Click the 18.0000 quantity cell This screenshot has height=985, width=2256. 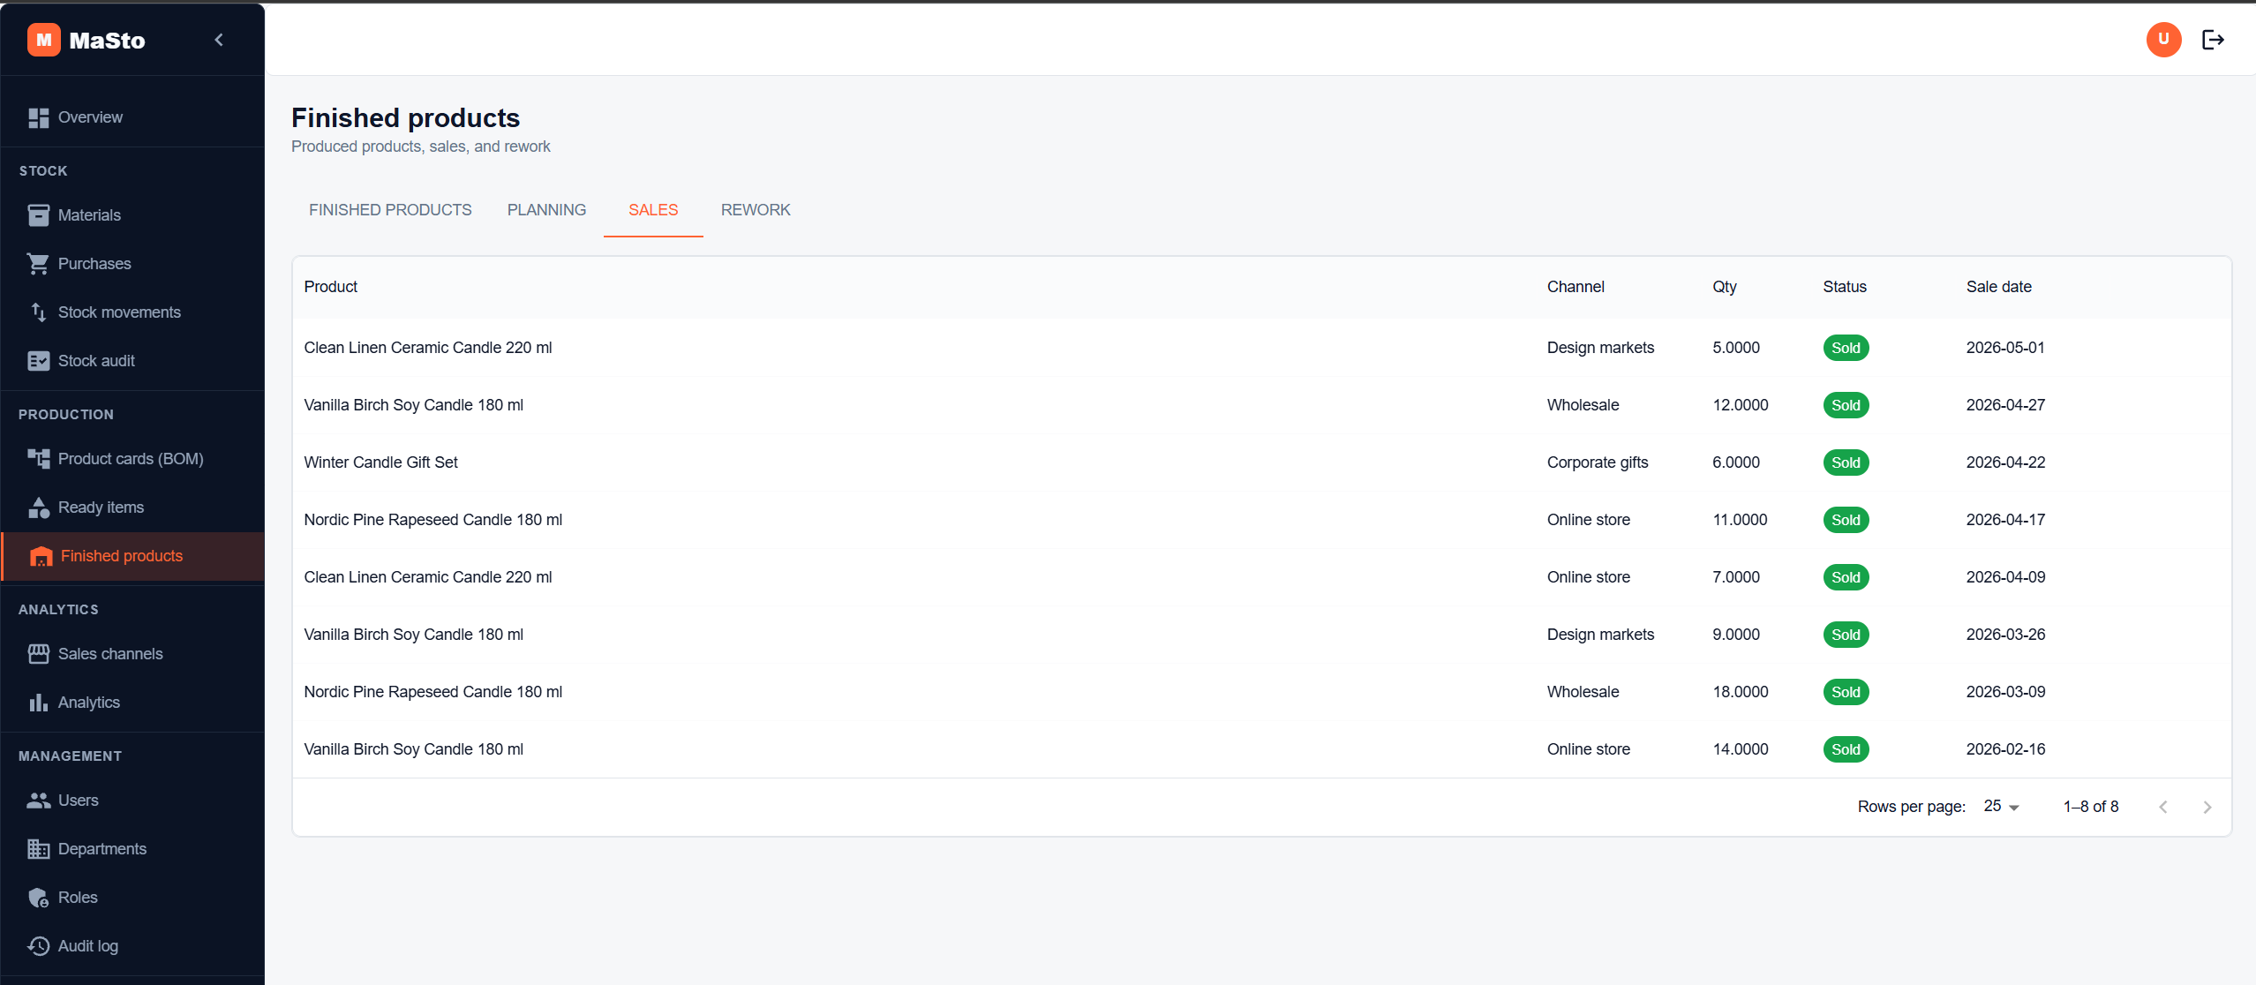(1740, 692)
